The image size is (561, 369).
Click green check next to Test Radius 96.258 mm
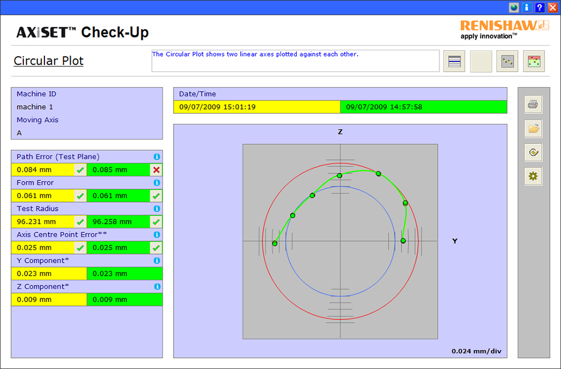[x=156, y=222]
